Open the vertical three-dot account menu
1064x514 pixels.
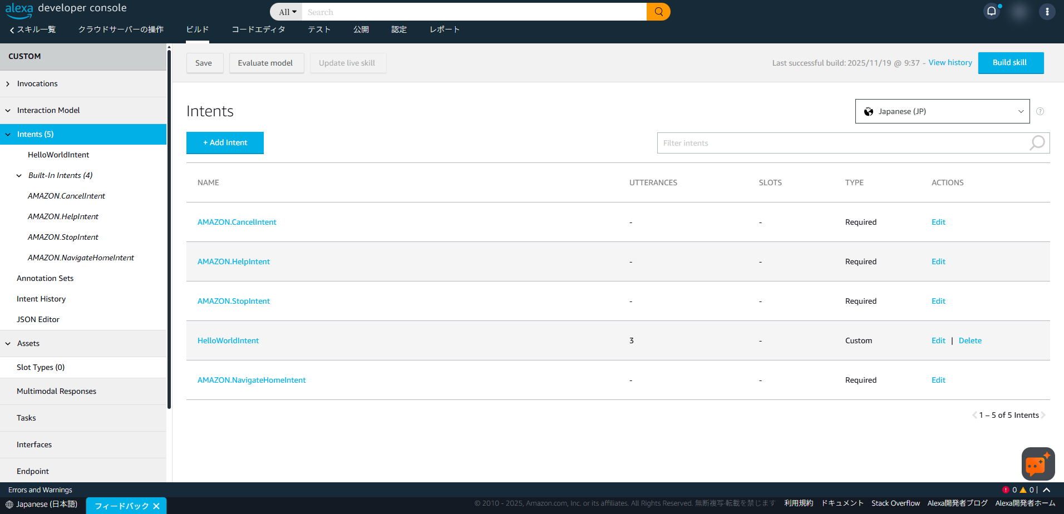(x=1047, y=12)
